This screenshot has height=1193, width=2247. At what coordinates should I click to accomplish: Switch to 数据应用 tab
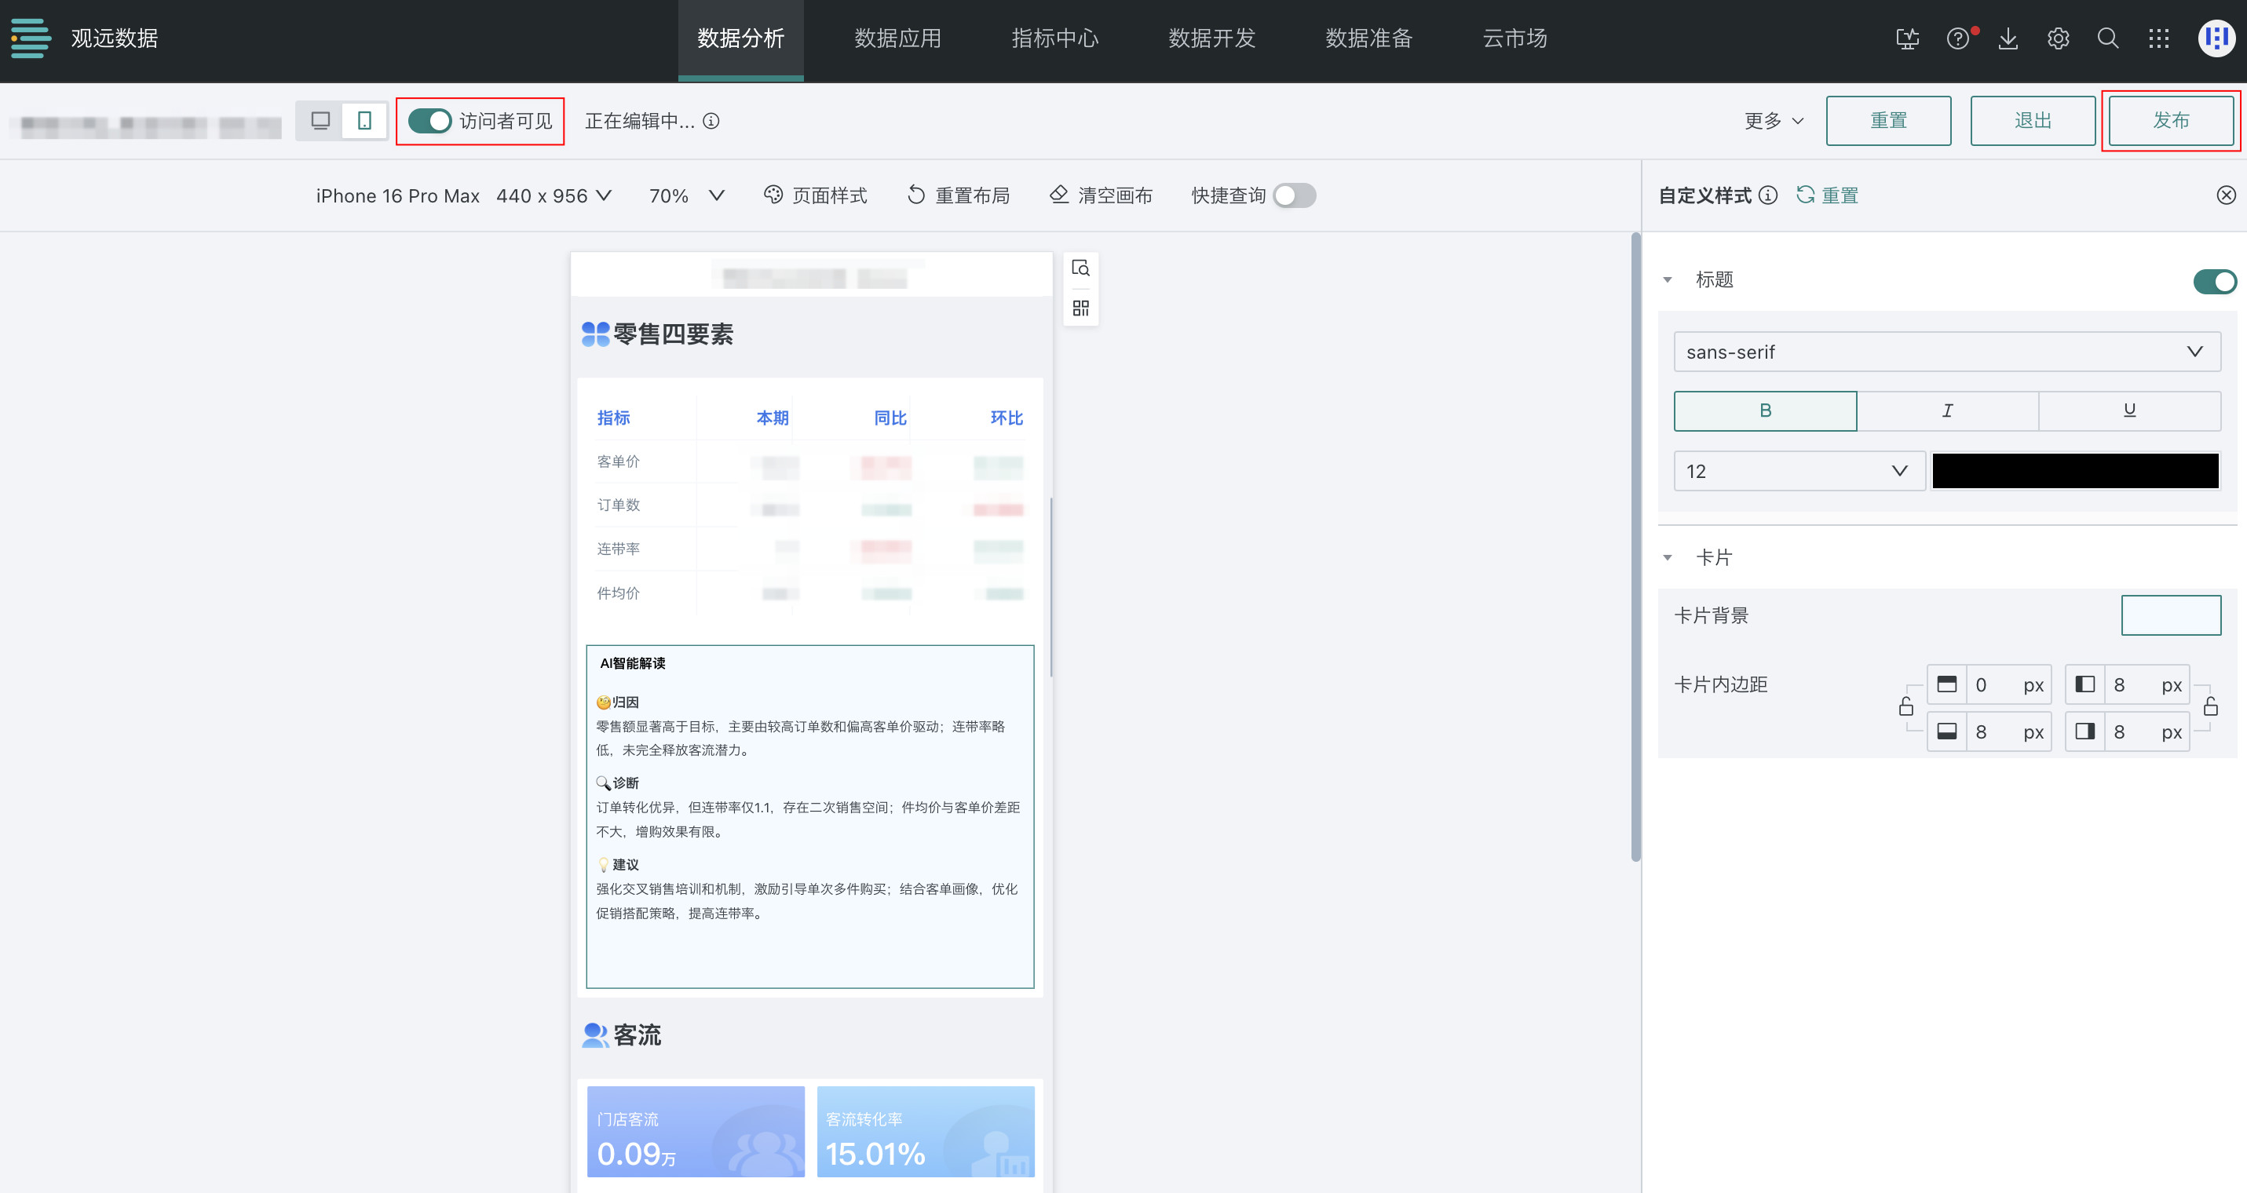tap(897, 39)
